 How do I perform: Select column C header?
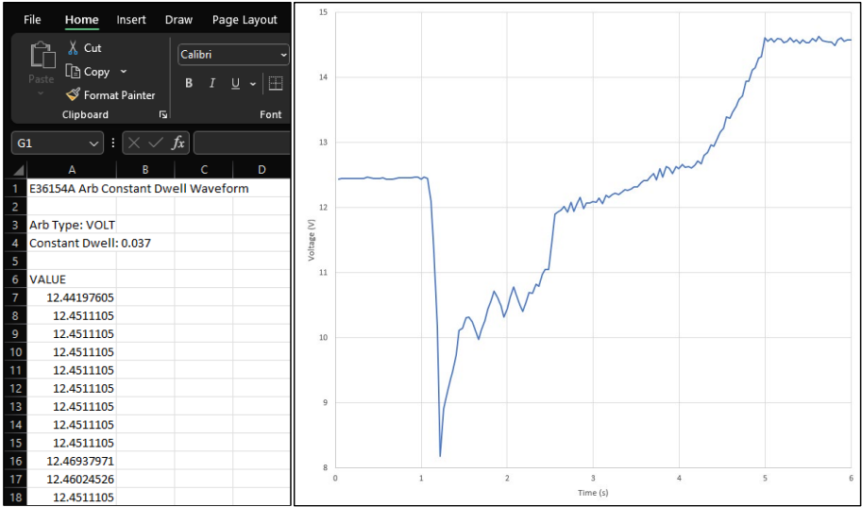(203, 169)
